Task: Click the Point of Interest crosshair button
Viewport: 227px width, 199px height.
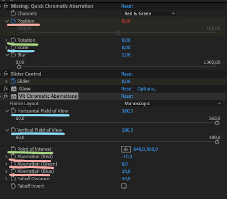Action: click(x=126, y=149)
